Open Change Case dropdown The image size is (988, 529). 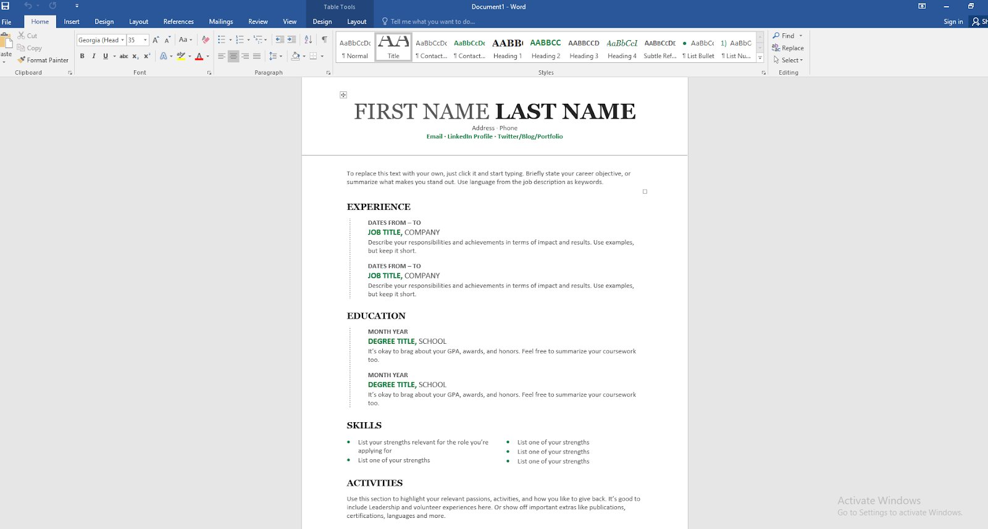pyautogui.click(x=185, y=40)
